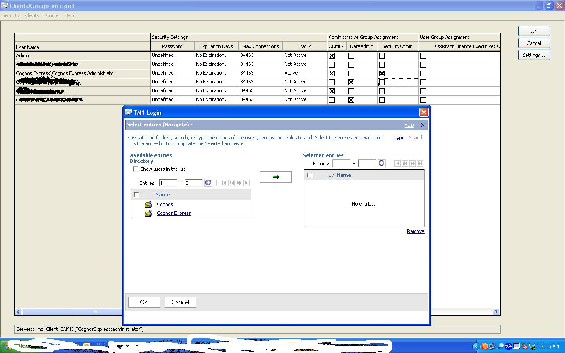Toggle ADMIN checkbox for Cognos Express Administrator
Screen dimensions: 565x353
tap(331, 73)
